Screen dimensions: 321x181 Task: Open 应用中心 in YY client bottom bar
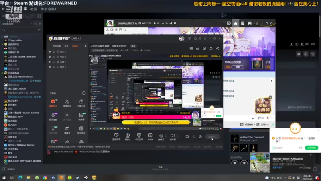pyautogui.click(x=263, y=125)
